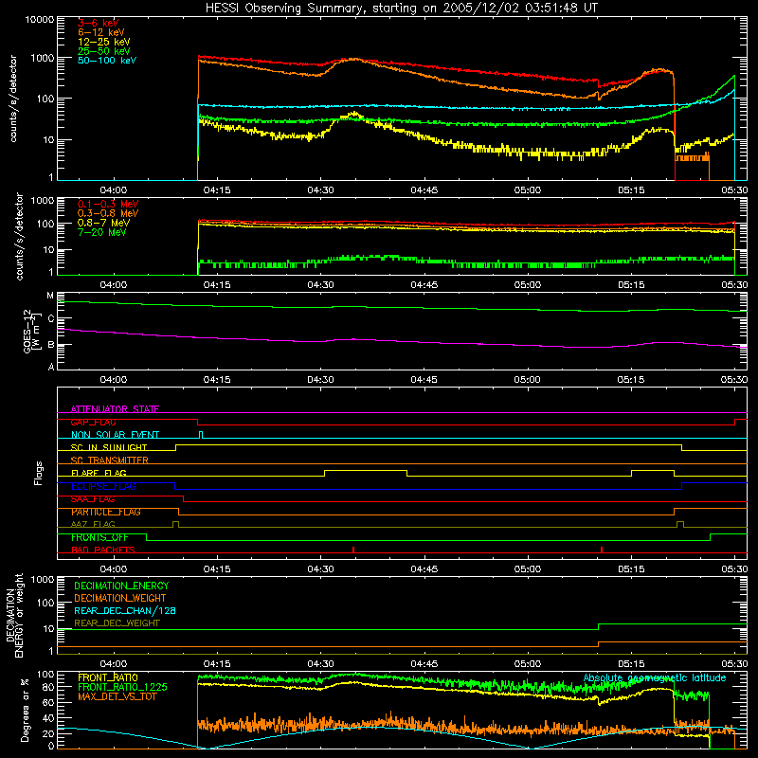
Task: Click the first BAD_PACKETS tick near 04:35
Action: [353, 550]
